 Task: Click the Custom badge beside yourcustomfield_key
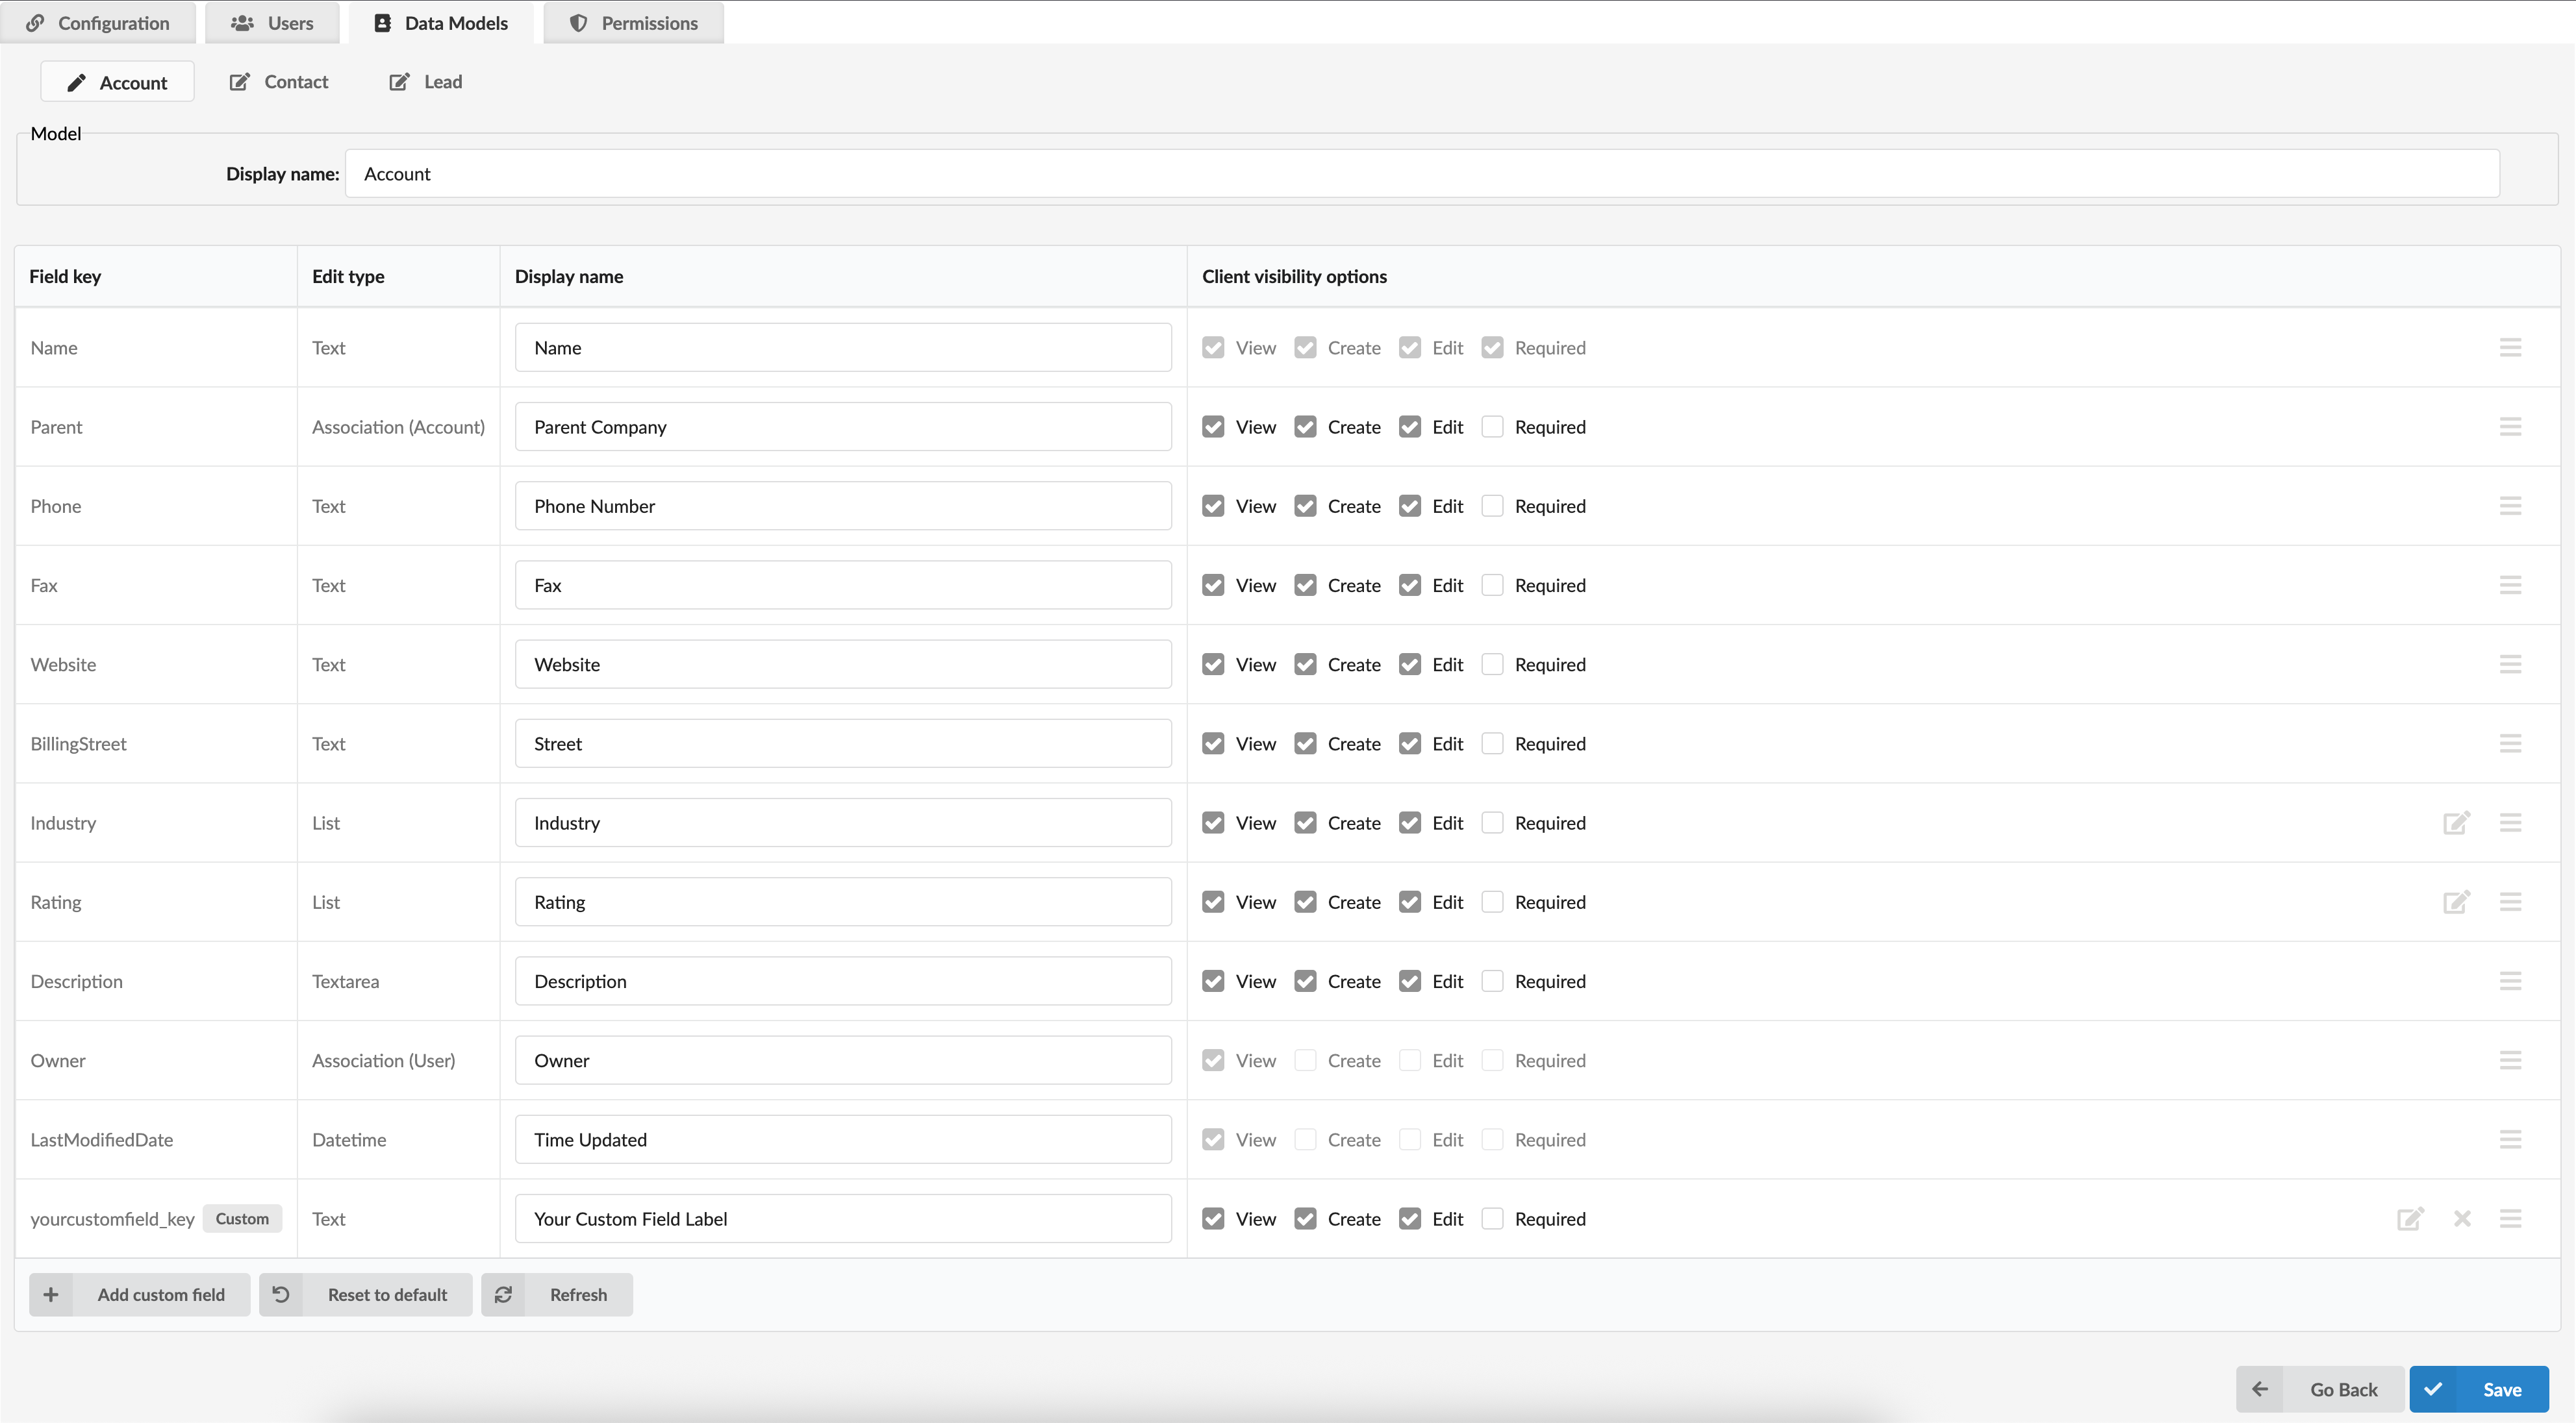point(242,1218)
